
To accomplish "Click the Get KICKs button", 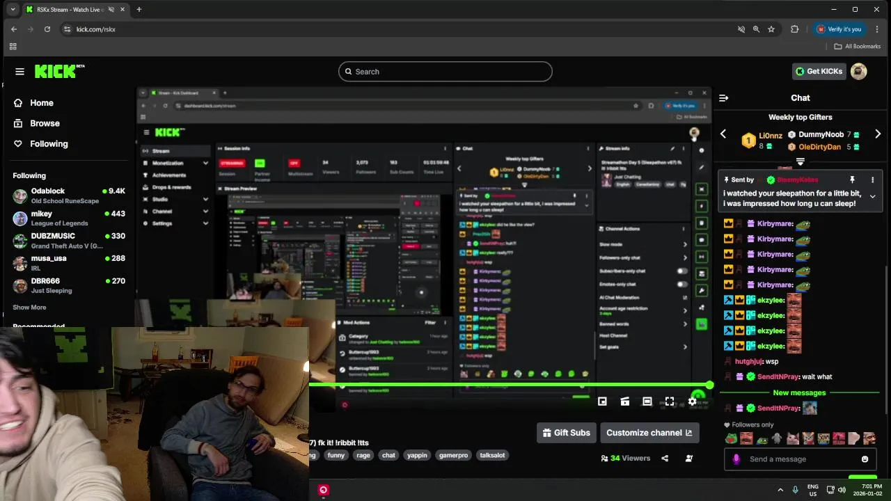I will (x=819, y=71).
